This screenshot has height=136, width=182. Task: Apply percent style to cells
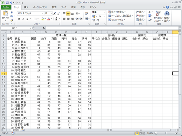[x=100, y=16]
